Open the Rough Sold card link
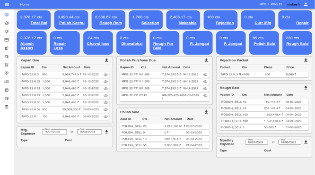The height and width of the screenshot is (175, 315). click(297, 44)
